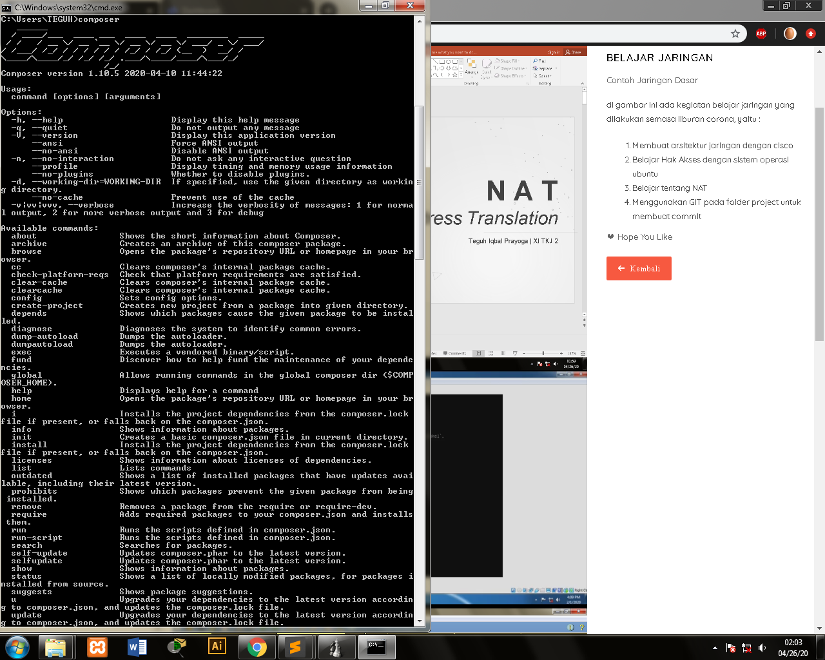This screenshot has height=660, width=825.
Task: Click the 'Contoh Jaringan Dasar' subtitle
Action: (652, 81)
